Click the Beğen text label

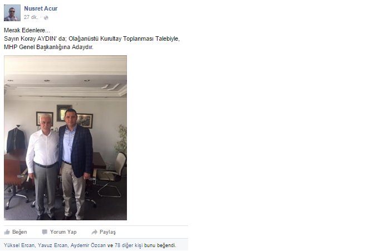pos(19,232)
